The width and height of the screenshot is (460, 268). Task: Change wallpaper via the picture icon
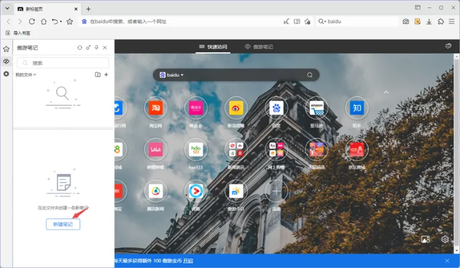425,239
